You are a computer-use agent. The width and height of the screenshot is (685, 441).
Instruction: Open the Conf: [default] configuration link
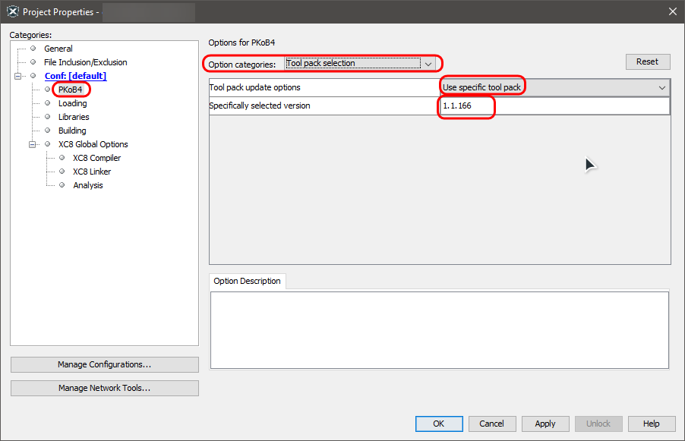(75, 76)
